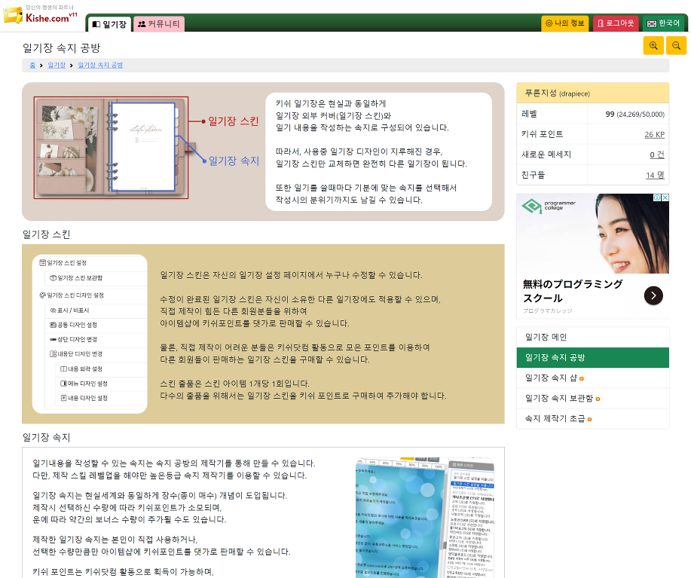Switch to the 일기장 tab
The image size is (691, 578).
click(109, 24)
